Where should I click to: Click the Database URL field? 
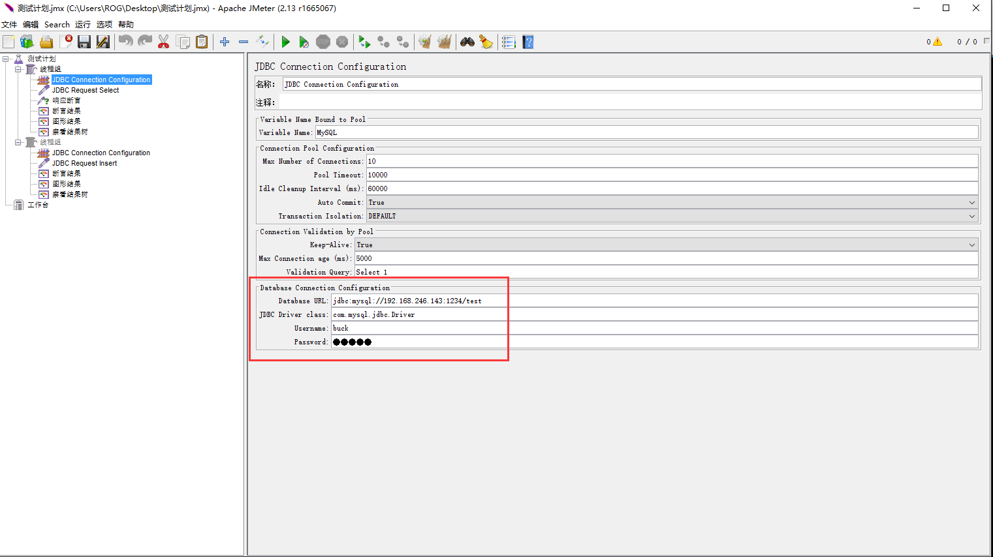click(x=655, y=301)
